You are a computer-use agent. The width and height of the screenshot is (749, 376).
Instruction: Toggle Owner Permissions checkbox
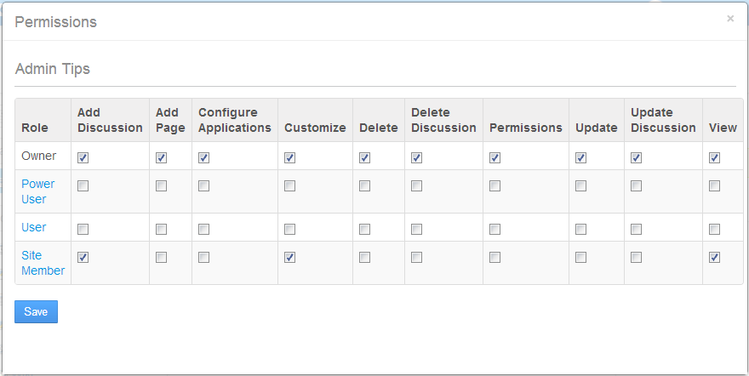[x=495, y=158]
